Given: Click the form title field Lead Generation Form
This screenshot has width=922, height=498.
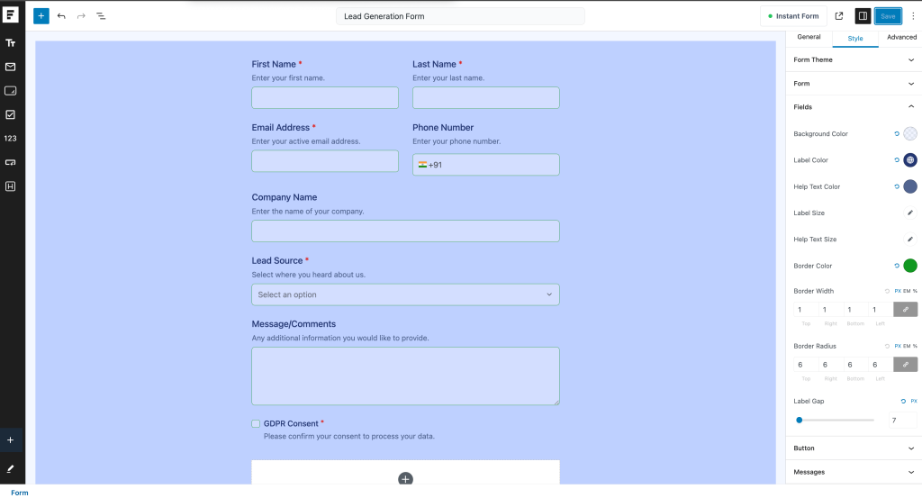Looking at the screenshot, I should pos(460,16).
